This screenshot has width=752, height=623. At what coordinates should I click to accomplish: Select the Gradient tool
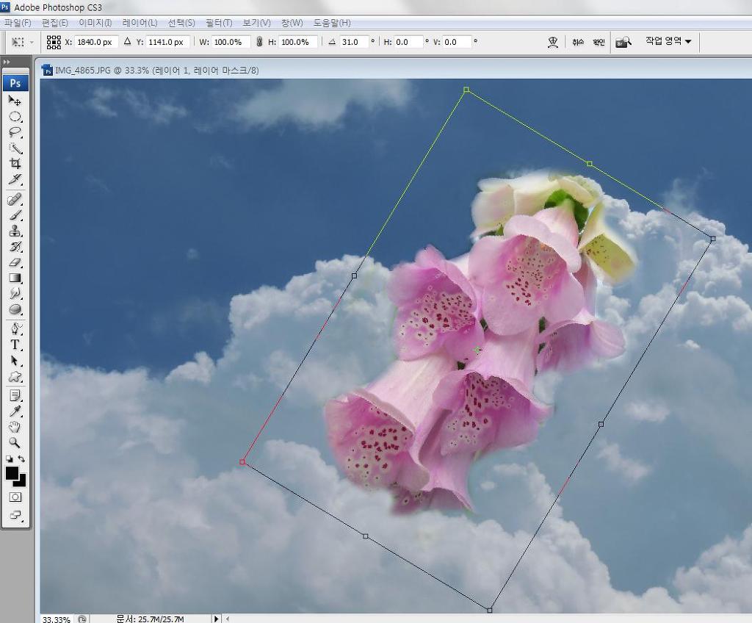15,278
